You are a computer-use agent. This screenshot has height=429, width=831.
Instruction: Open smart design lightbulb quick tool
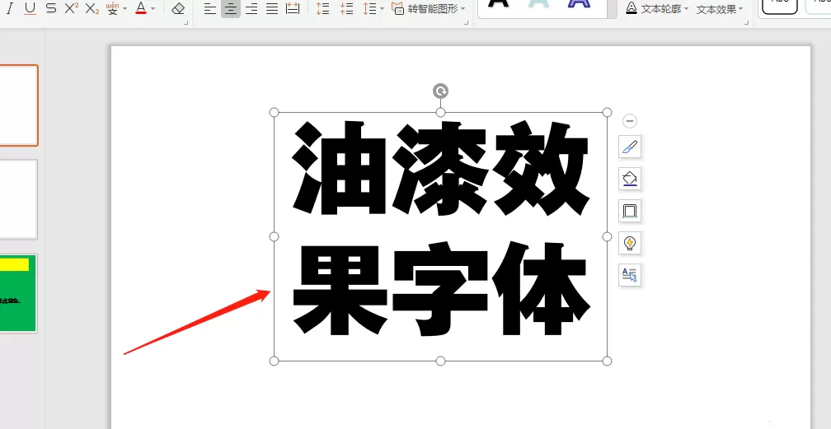tap(630, 243)
